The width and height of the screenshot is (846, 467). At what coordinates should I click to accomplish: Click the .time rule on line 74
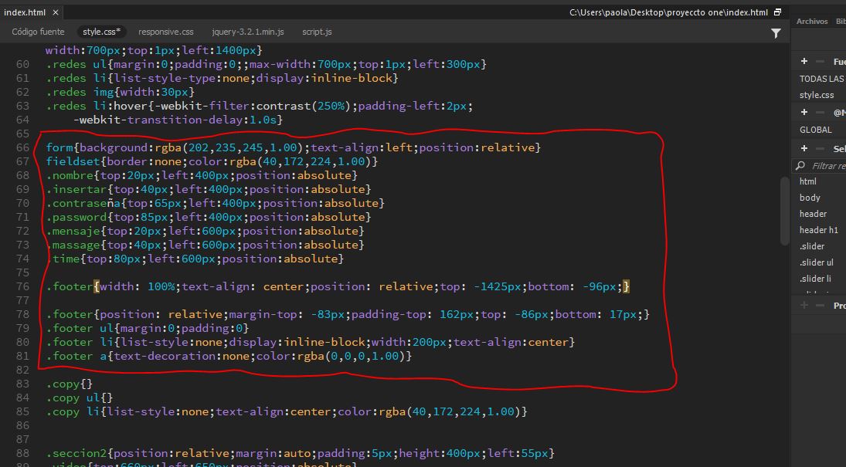pos(195,259)
